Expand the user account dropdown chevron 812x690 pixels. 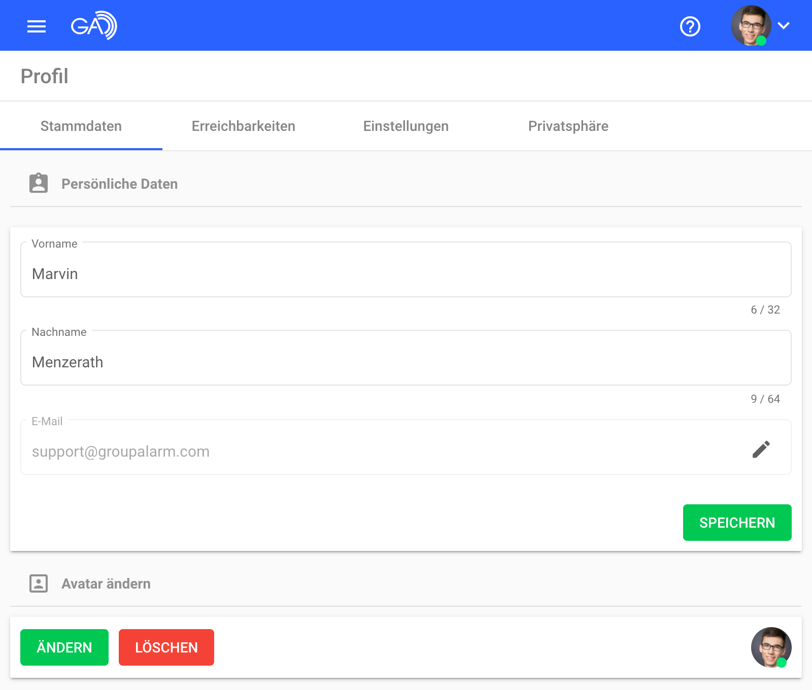(784, 26)
